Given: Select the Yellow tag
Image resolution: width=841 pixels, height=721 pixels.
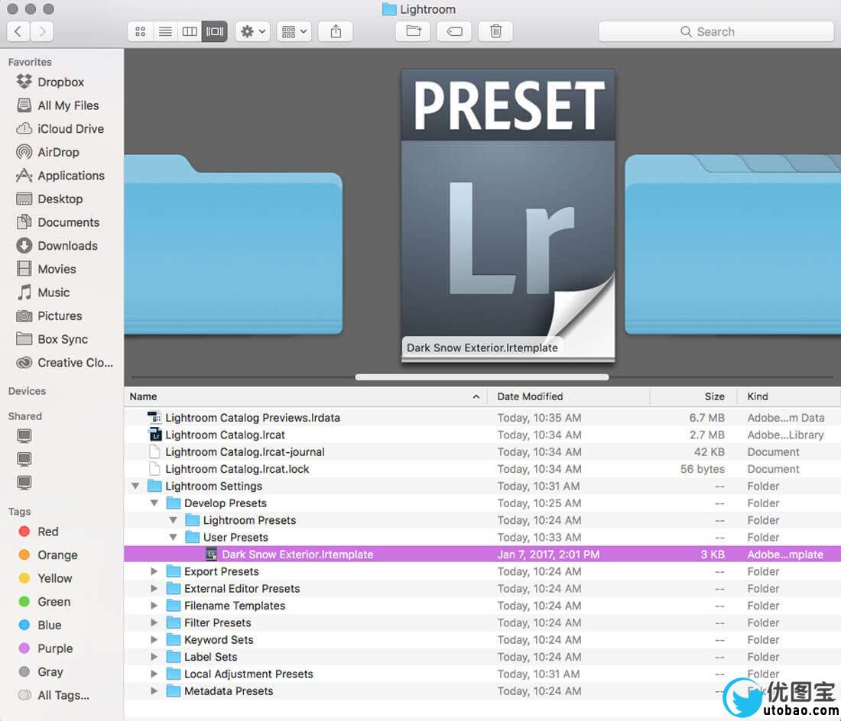Looking at the screenshot, I should click(54, 578).
